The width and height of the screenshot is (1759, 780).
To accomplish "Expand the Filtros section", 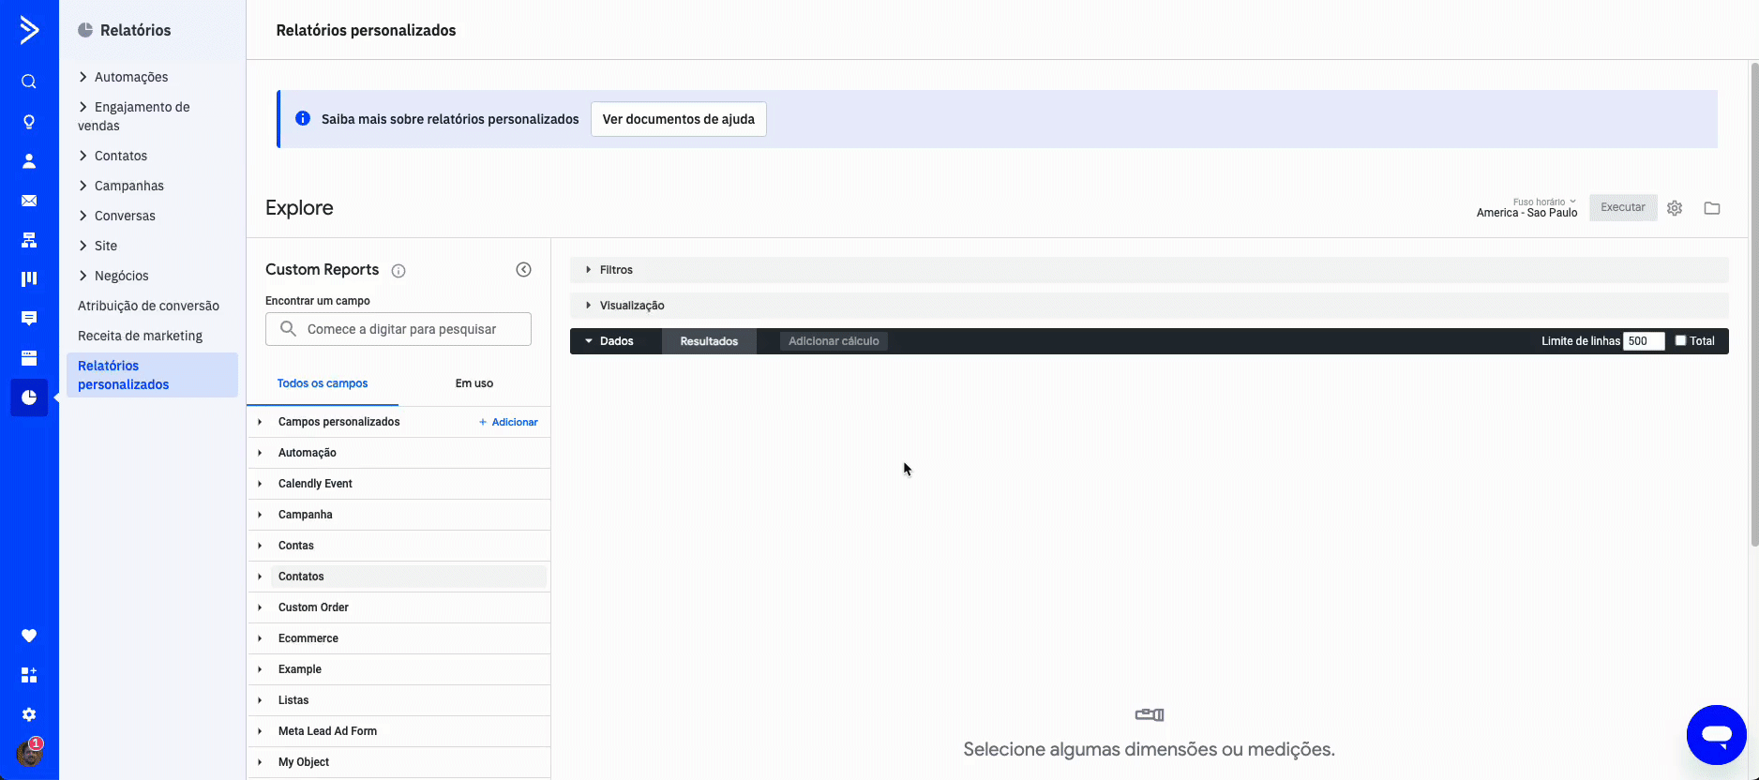I will (x=616, y=270).
